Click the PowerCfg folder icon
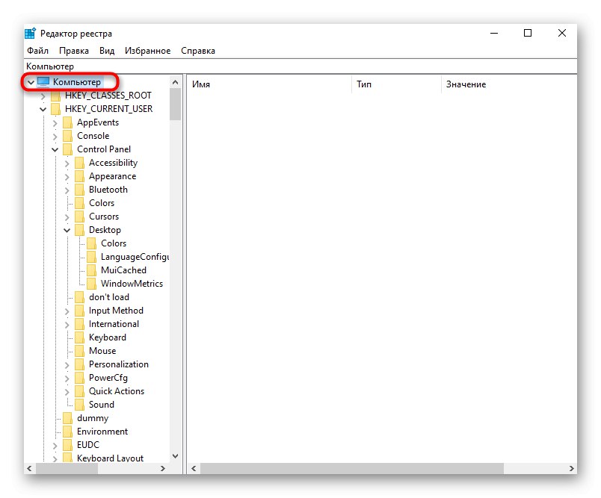This screenshot has height=498, width=601. [80, 378]
